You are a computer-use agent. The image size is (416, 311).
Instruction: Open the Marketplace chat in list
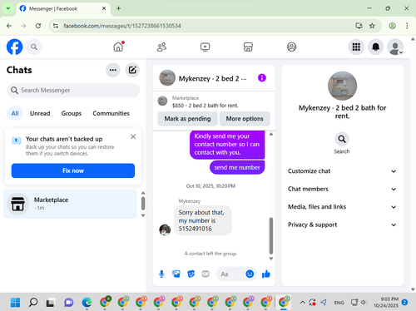70,204
